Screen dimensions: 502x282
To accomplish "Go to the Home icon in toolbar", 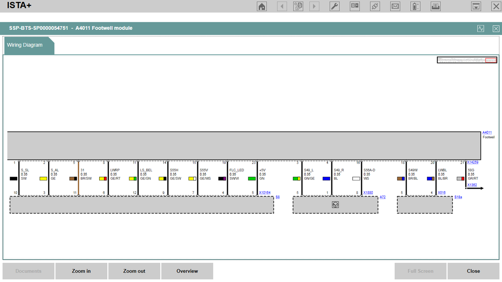I will point(262,6).
